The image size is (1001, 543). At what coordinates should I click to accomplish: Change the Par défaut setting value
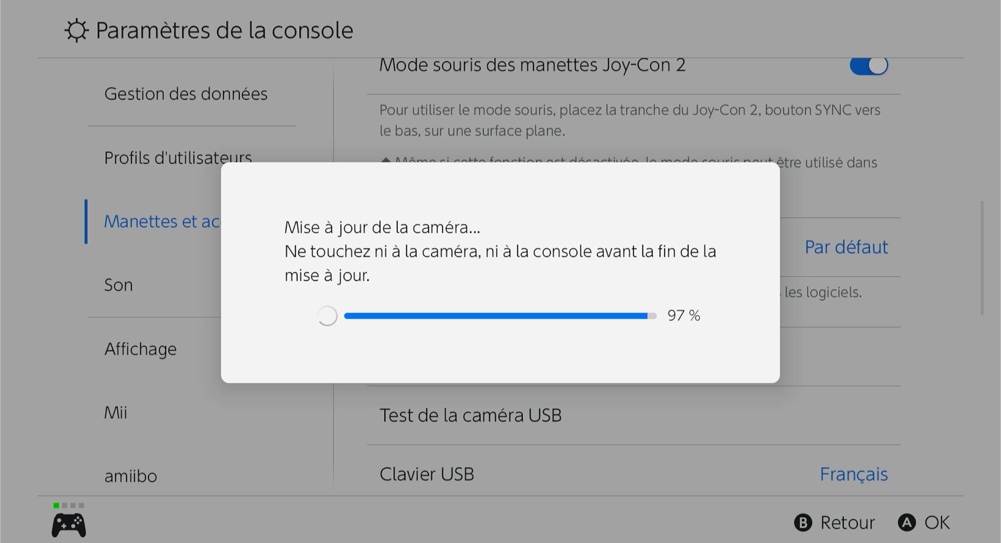point(846,247)
